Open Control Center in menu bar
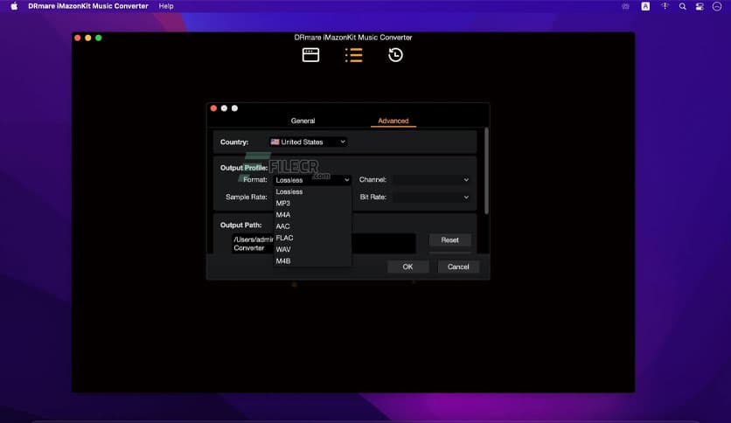Image resolution: width=731 pixels, height=423 pixels. [x=700, y=6]
